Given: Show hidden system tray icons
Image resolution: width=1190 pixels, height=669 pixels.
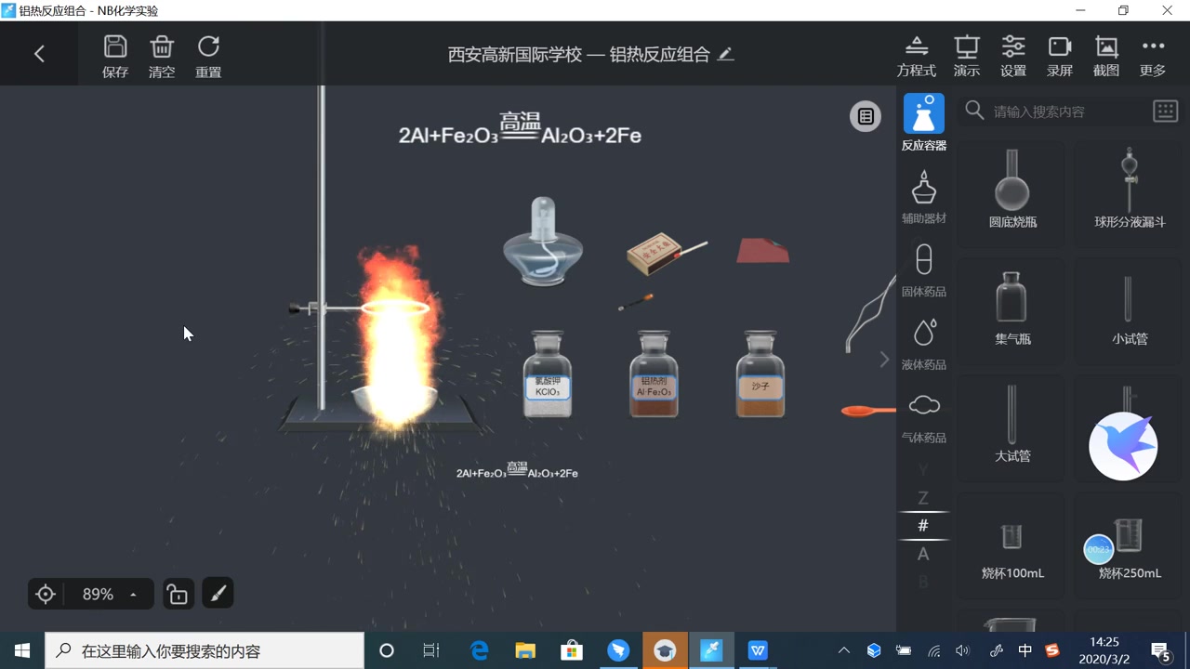Looking at the screenshot, I should pyautogui.click(x=844, y=650).
